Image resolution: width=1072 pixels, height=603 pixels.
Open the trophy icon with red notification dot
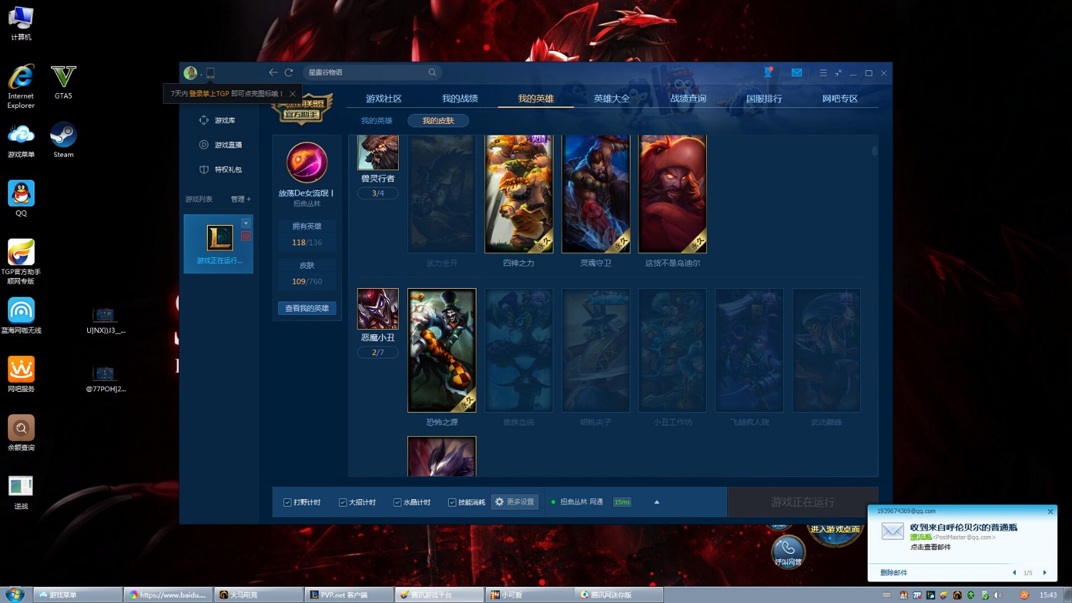coord(768,72)
